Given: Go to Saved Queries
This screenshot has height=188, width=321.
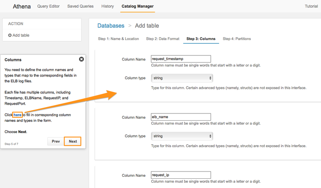Looking at the screenshot, I should click(81, 6).
